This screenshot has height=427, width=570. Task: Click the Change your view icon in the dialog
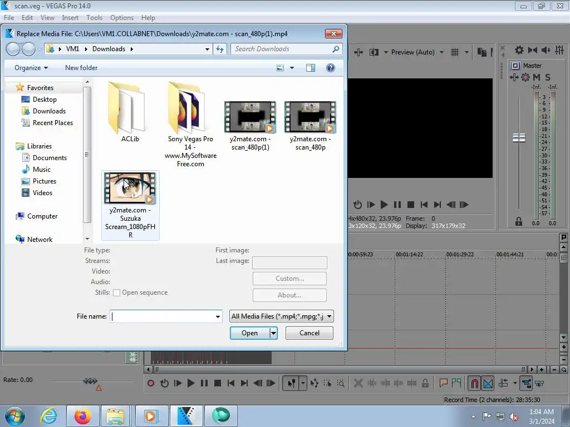click(x=280, y=68)
